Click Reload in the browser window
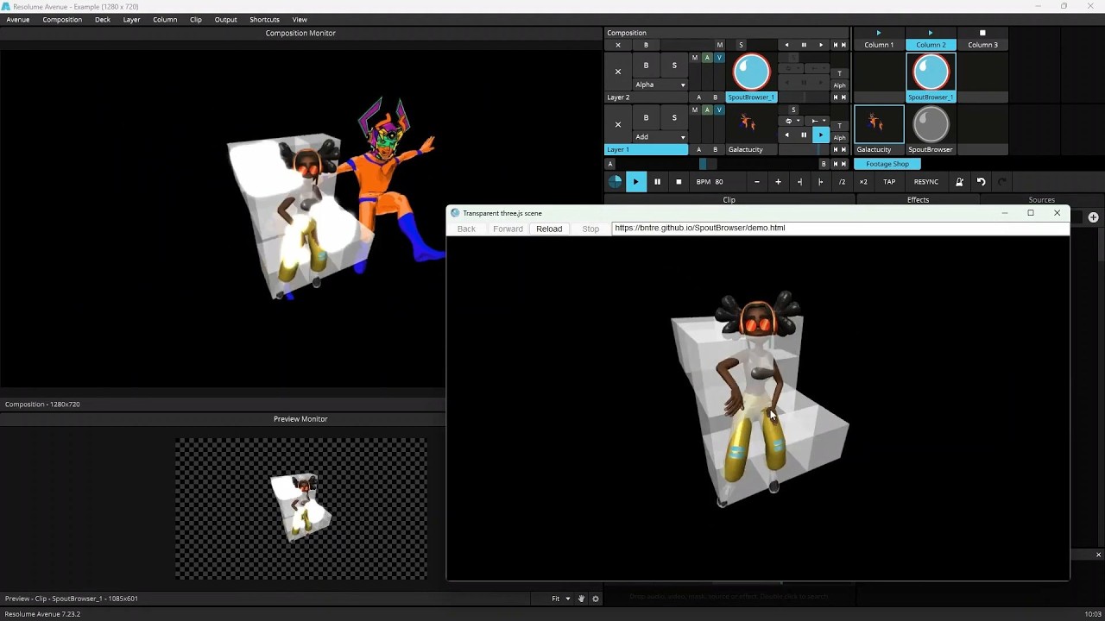1105x621 pixels. click(549, 229)
